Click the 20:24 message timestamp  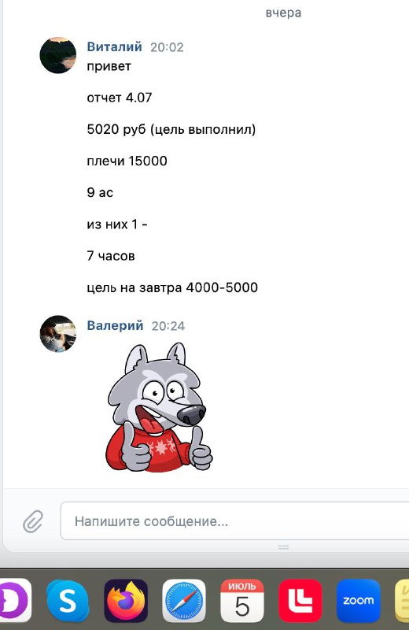(x=168, y=326)
